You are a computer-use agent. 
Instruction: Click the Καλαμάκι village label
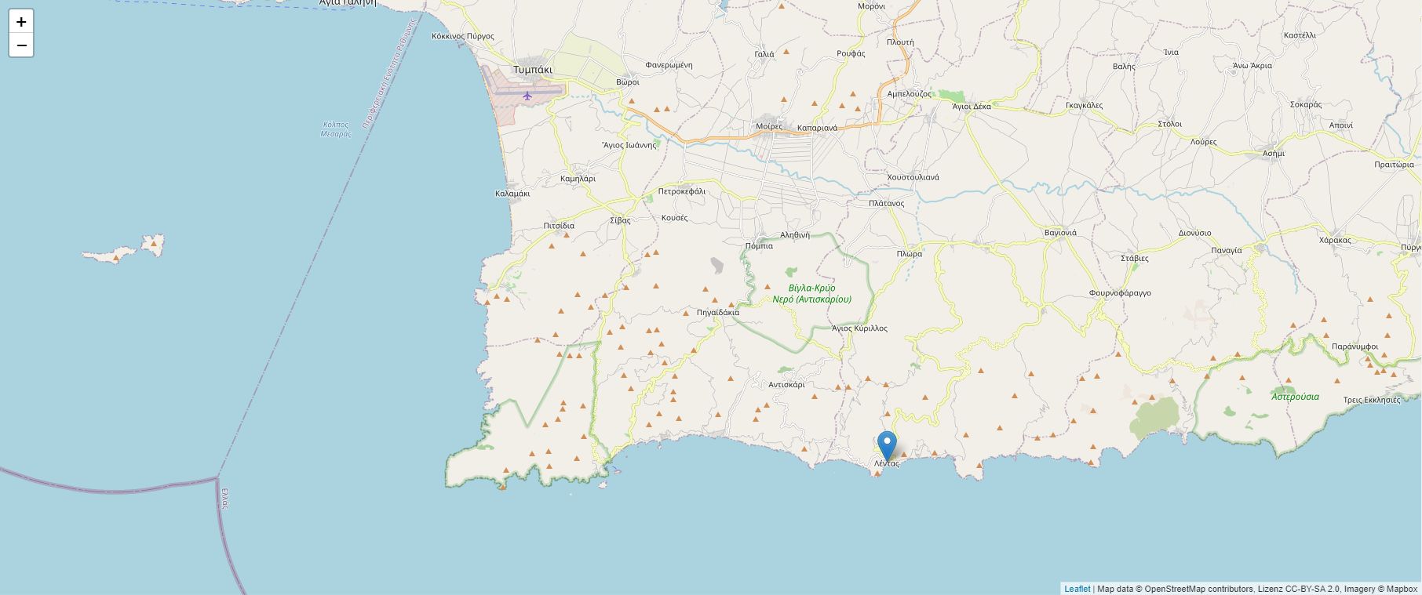(512, 194)
